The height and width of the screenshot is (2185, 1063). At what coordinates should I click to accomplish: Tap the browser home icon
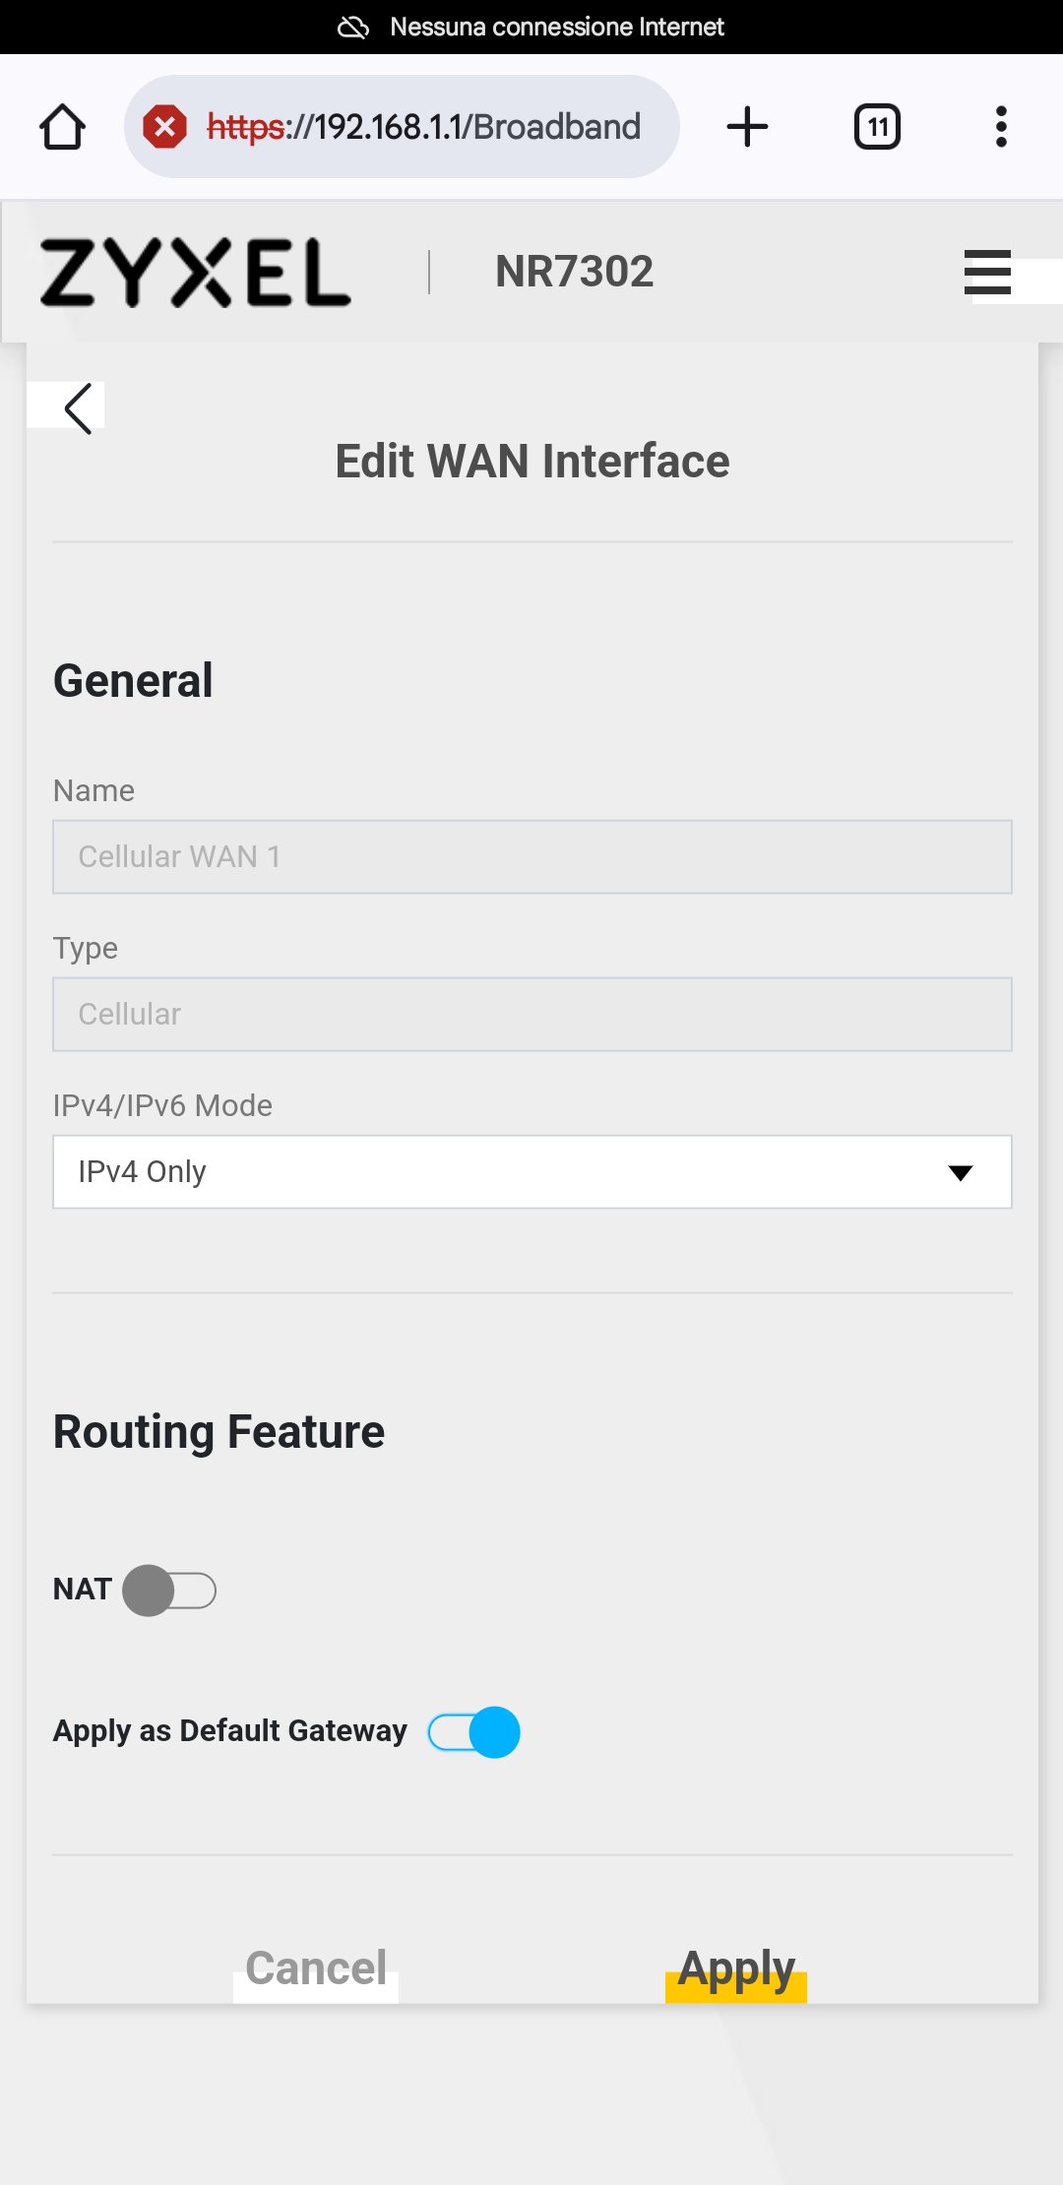click(x=62, y=127)
